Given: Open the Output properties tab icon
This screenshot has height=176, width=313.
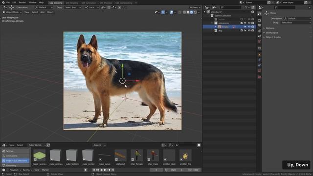Looking at the screenshot, I should click(259, 26).
